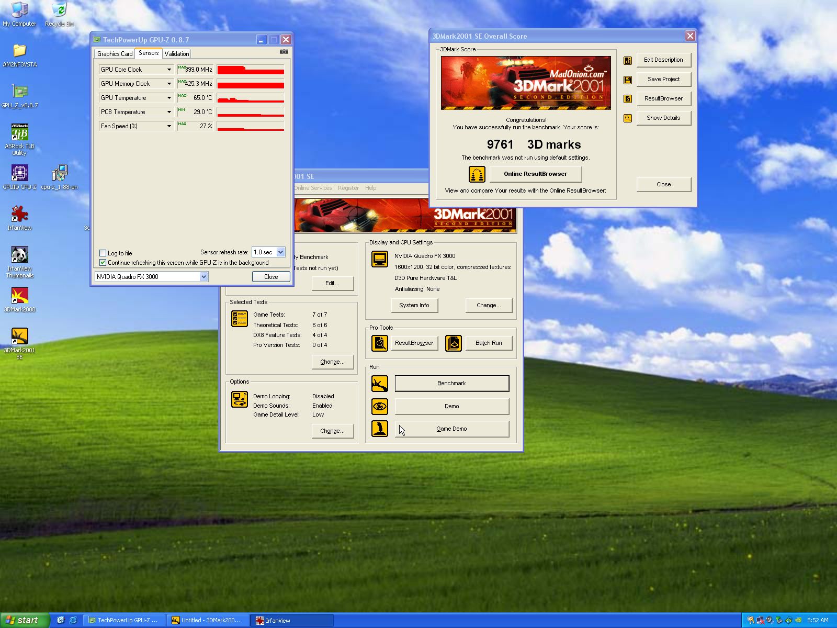Click the GPU Core Clock 399.0 MHz value
Image resolution: width=837 pixels, height=628 pixels.
195,70
